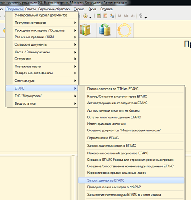Open Универсальный журнал документов

[41, 15]
